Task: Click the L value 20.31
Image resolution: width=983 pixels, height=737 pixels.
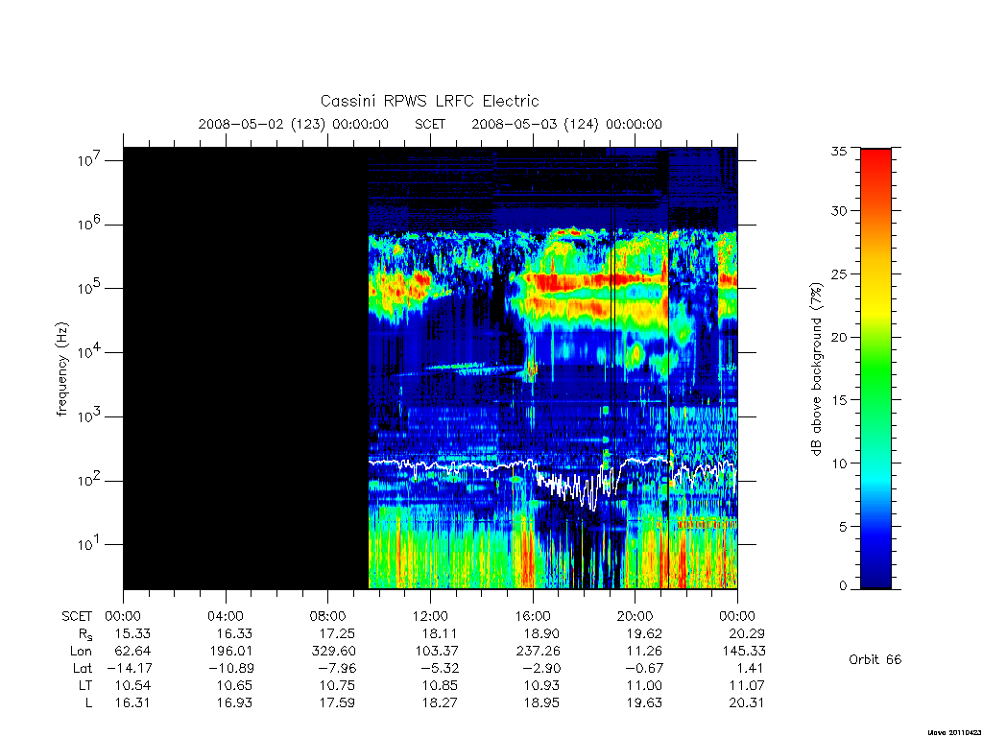Action: coord(747,703)
